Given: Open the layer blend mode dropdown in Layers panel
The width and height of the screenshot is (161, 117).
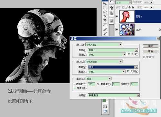Looking at the screenshot, I should [x=130, y=2].
